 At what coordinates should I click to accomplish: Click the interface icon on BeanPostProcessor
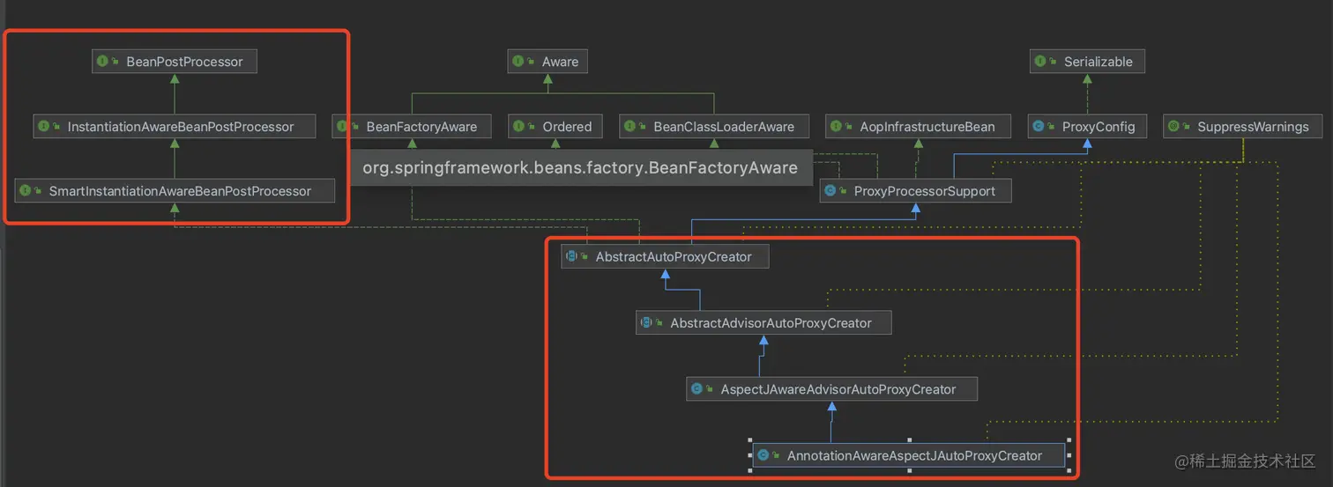coord(103,62)
